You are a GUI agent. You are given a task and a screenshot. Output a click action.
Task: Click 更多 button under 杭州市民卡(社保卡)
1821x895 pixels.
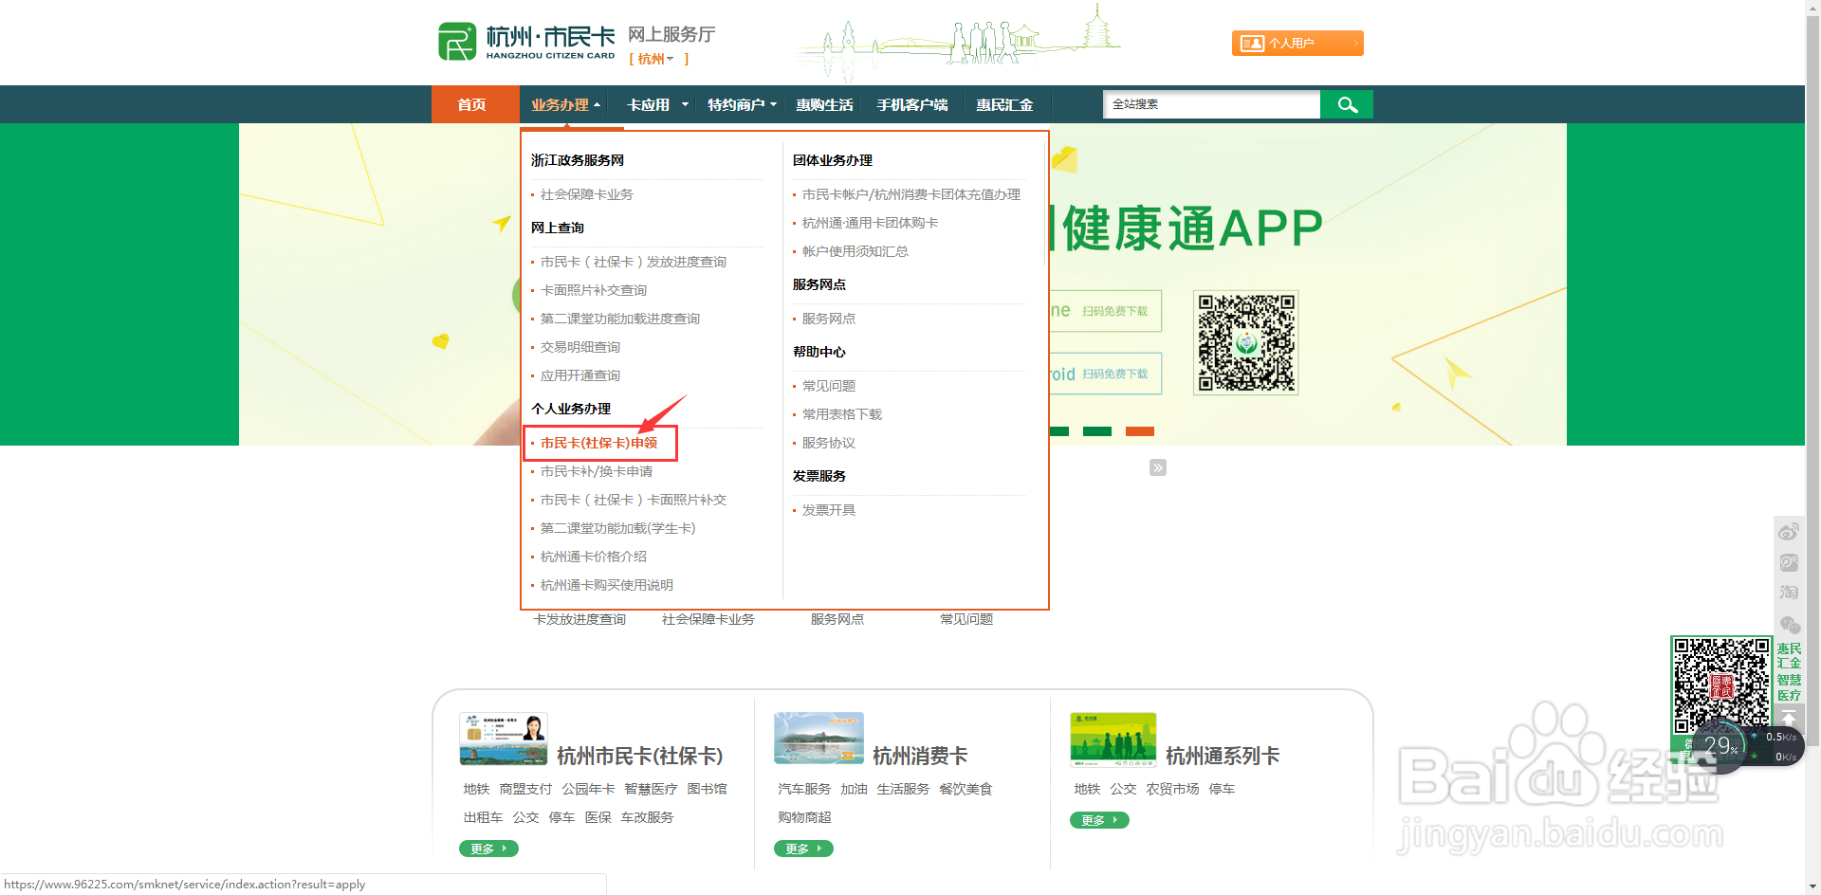click(x=488, y=849)
